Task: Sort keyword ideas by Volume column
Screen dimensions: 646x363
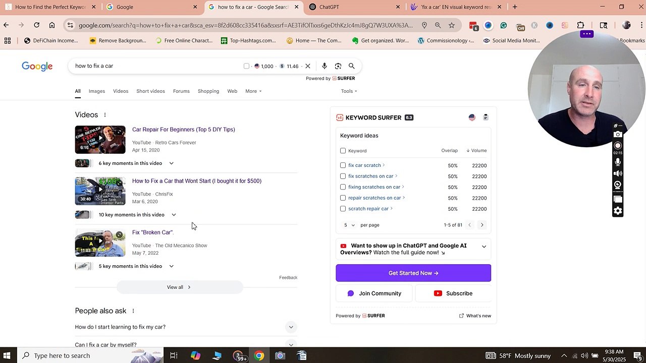Action: 476,151
